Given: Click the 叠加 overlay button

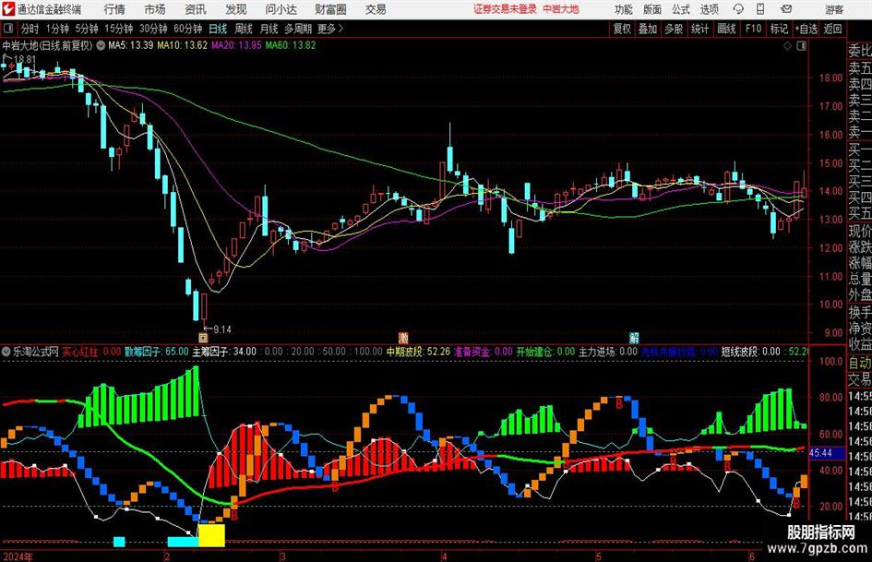Looking at the screenshot, I should click(648, 29).
